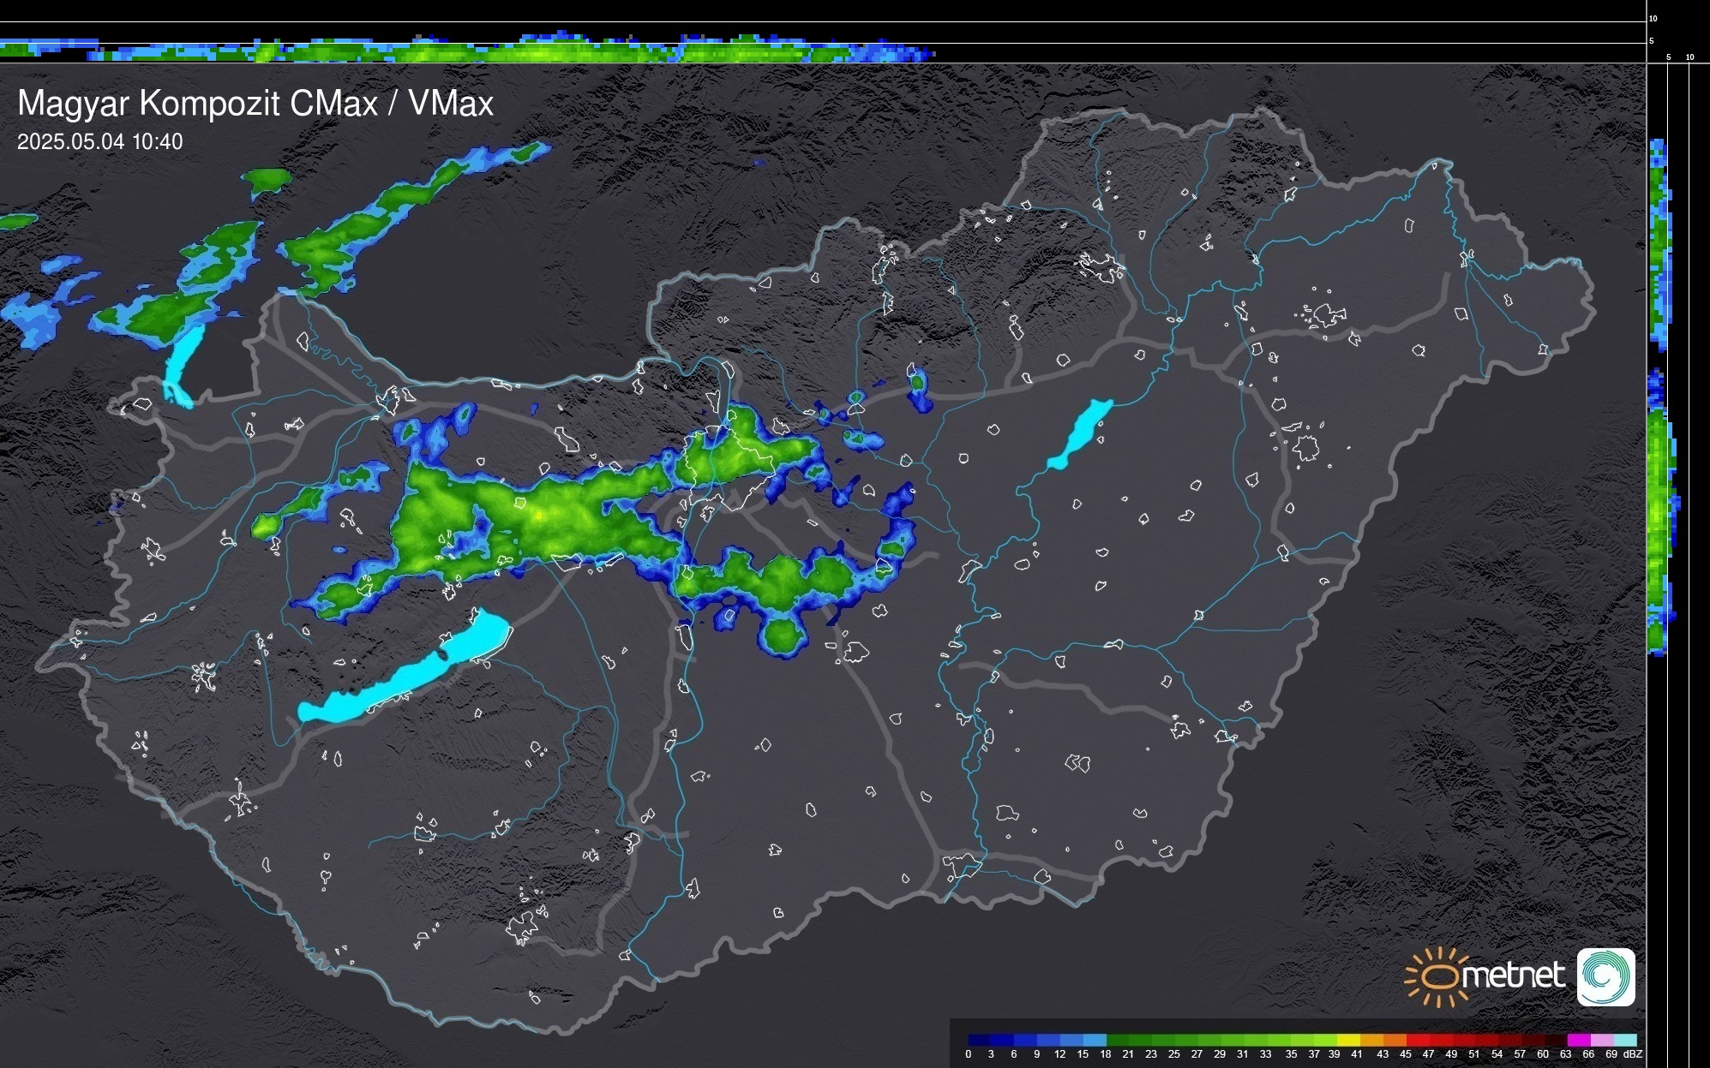The width and height of the screenshot is (1710, 1068).
Task: Click the Magyar Kompozit CMax / VMax title
Action: 255,104
